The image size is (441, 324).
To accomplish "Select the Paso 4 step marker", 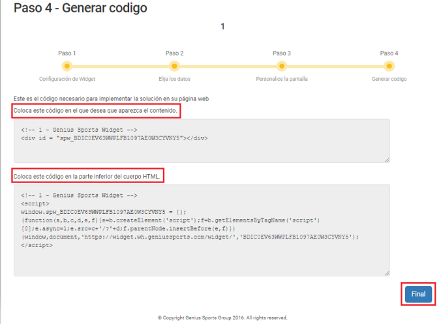I will tap(389, 66).
